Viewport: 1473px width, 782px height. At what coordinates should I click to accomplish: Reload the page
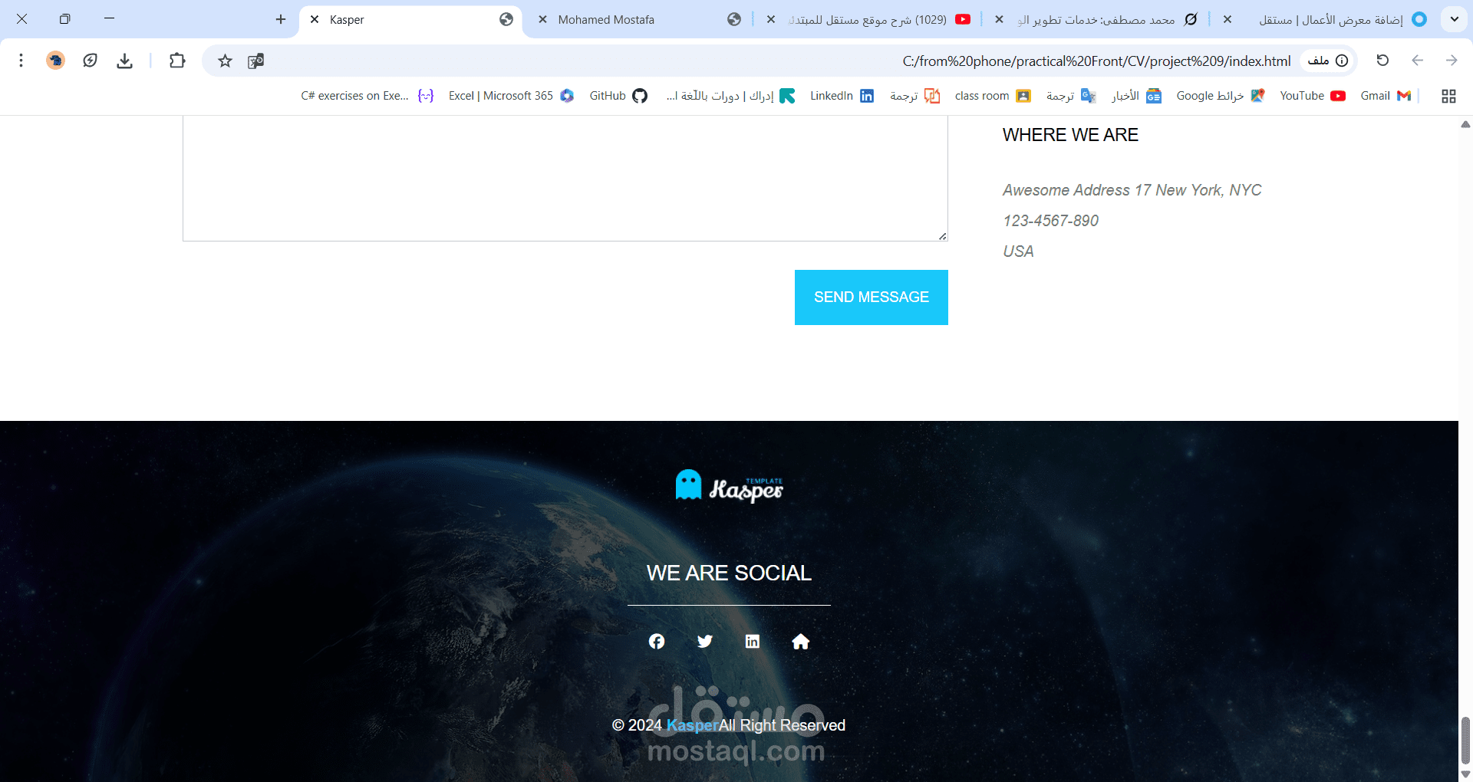pos(1382,61)
